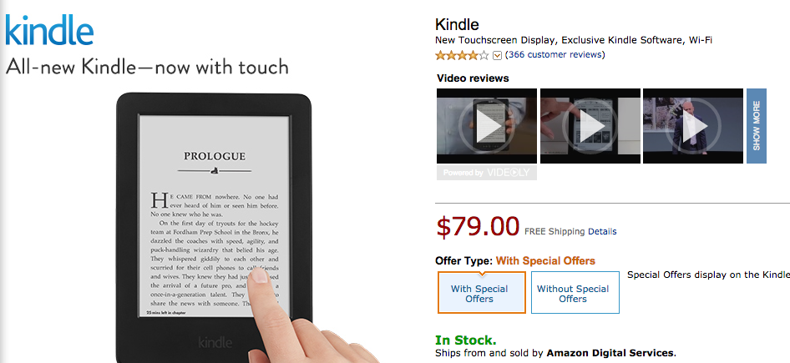The image size is (790, 363).
Task: Play the third video review
Action: click(x=693, y=126)
